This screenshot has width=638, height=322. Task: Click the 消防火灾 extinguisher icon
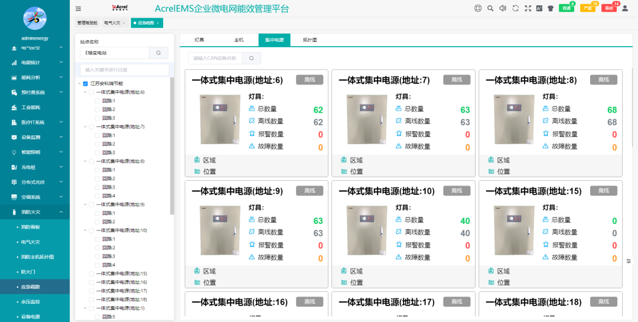pyautogui.click(x=14, y=212)
